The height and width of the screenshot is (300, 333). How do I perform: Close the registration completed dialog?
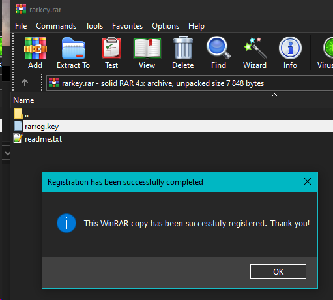(308, 181)
